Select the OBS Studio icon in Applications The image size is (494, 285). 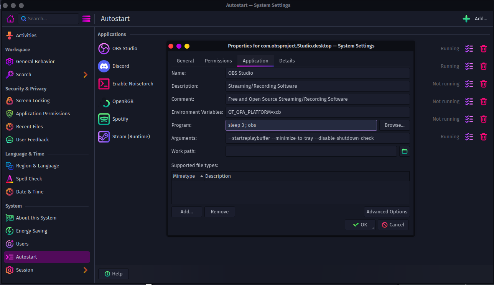pyautogui.click(x=104, y=49)
